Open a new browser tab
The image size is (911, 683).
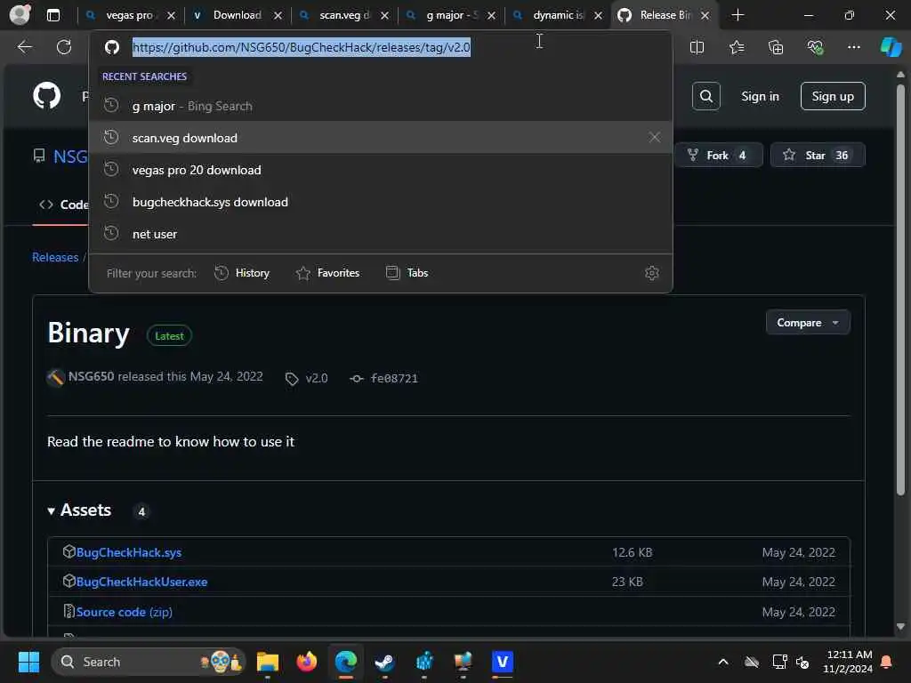tap(738, 15)
